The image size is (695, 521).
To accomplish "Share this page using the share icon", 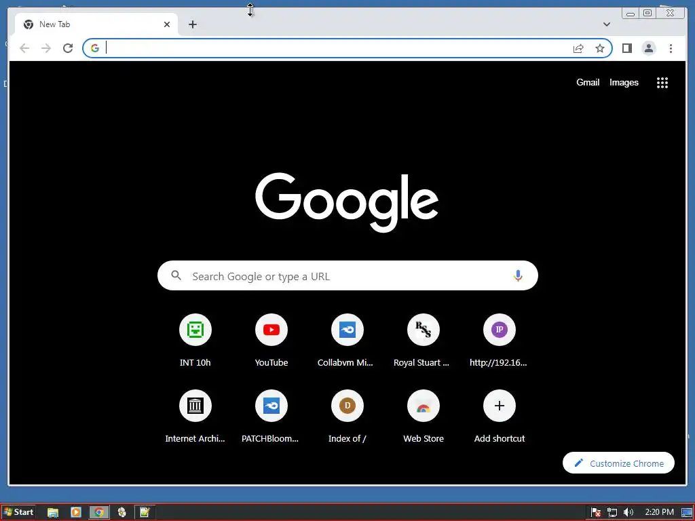I will click(x=578, y=48).
